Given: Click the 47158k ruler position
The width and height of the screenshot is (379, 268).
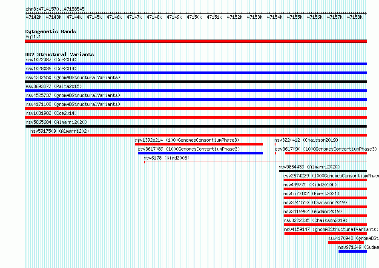Looking at the screenshot, I should pyautogui.click(x=355, y=17).
